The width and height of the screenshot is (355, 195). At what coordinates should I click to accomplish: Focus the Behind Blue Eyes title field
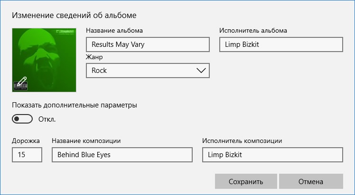[122, 155]
